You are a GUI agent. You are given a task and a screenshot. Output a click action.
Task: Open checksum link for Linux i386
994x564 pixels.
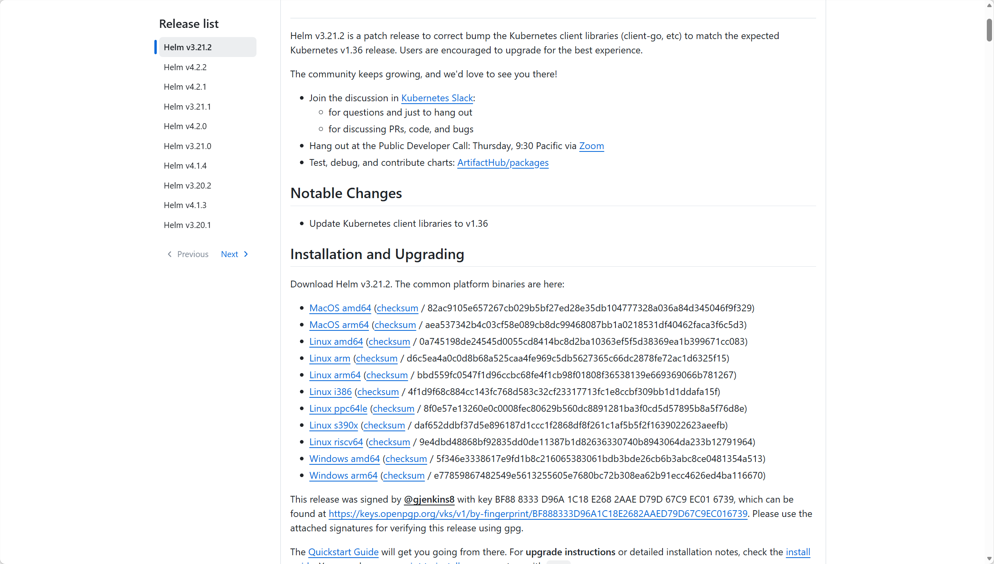[378, 391]
